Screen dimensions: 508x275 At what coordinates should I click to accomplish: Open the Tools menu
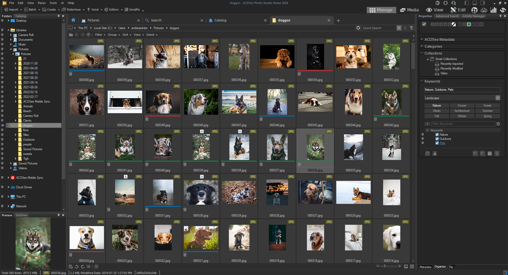(x=53, y=3)
